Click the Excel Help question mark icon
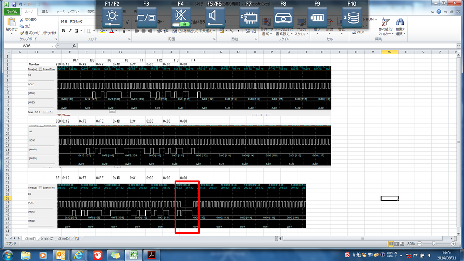The height and width of the screenshot is (261, 464). pos(438,12)
